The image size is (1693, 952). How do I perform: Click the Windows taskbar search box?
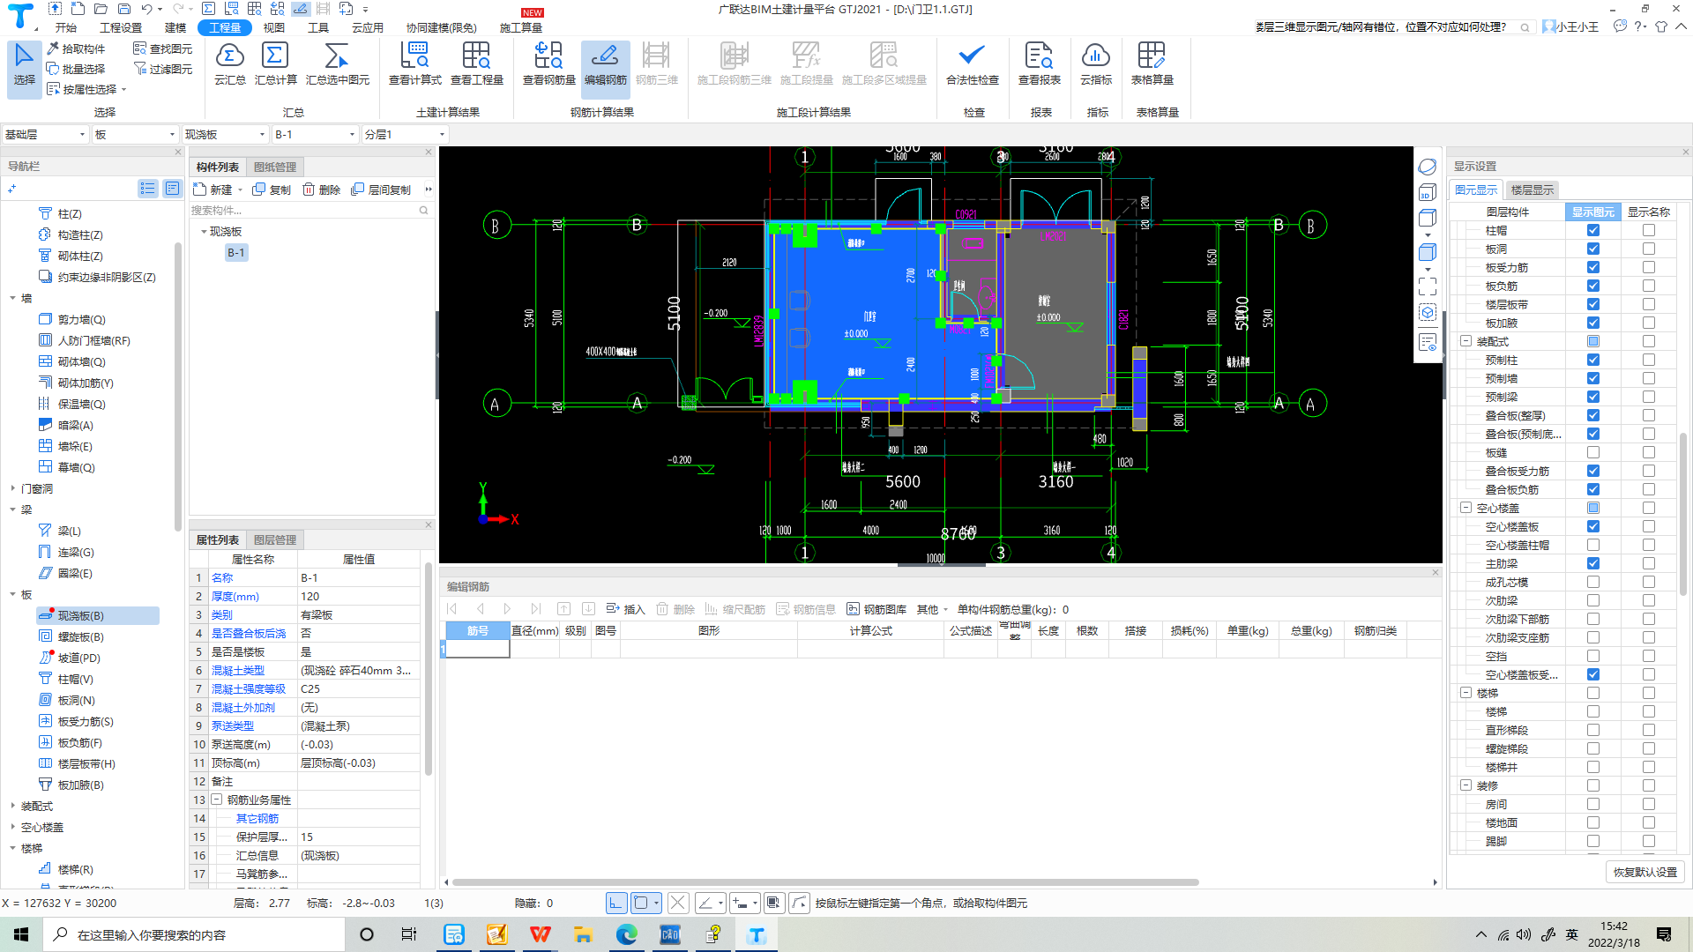tap(194, 934)
